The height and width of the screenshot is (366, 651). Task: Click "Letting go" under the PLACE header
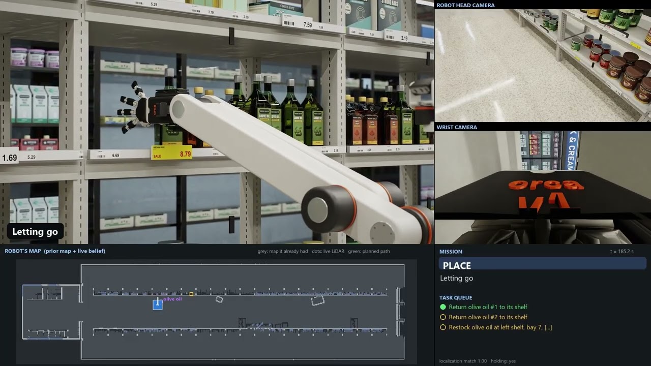(x=457, y=278)
